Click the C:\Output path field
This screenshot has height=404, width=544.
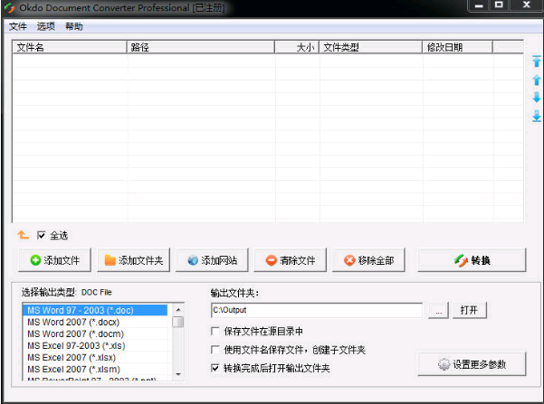tap(317, 310)
